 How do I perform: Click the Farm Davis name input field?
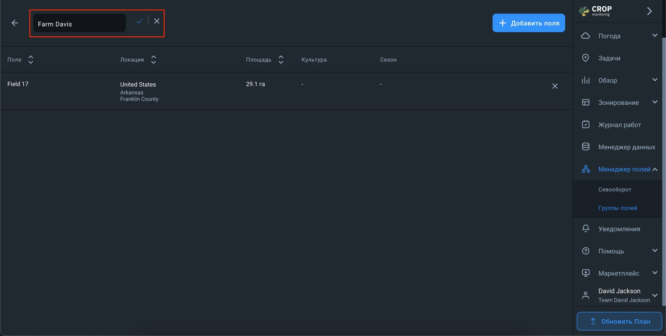point(79,24)
